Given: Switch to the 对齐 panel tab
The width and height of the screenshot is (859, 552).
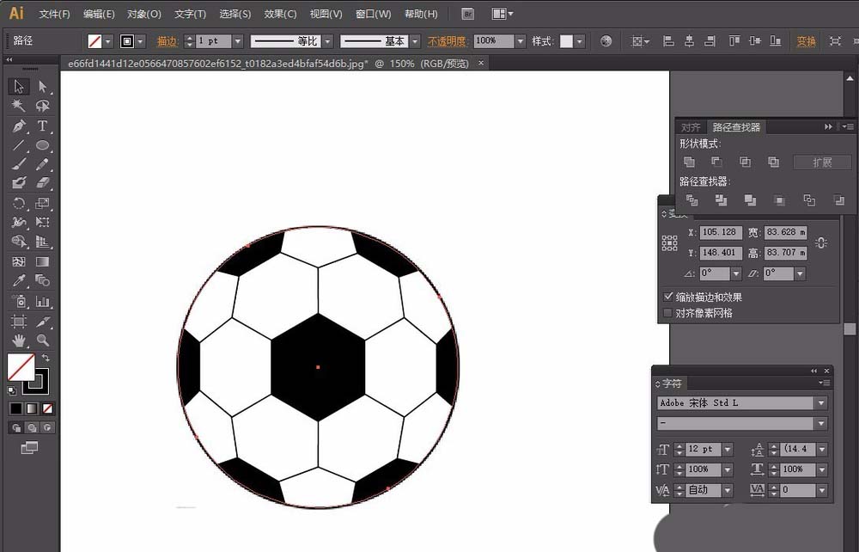Looking at the screenshot, I should tap(691, 127).
